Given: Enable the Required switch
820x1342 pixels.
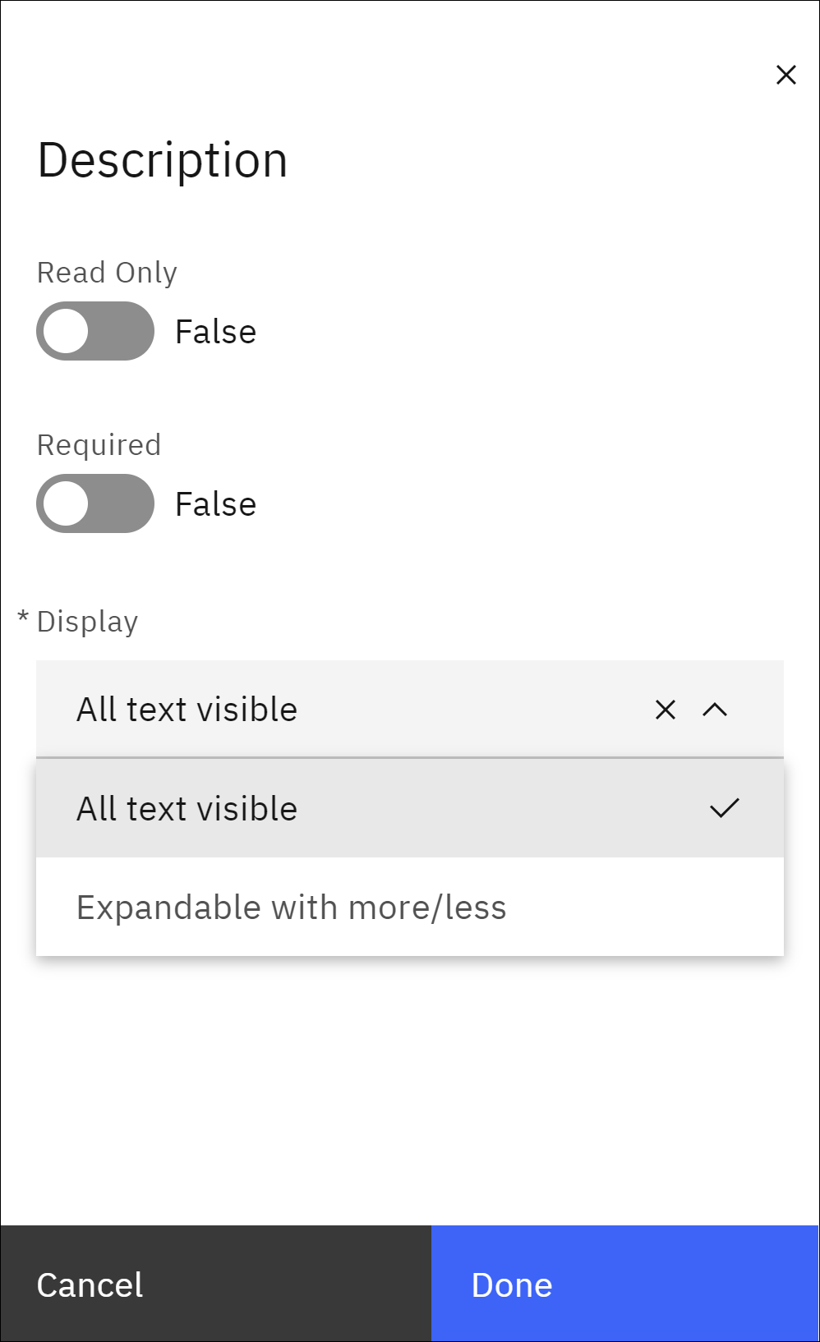Looking at the screenshot, I should 94,503.
